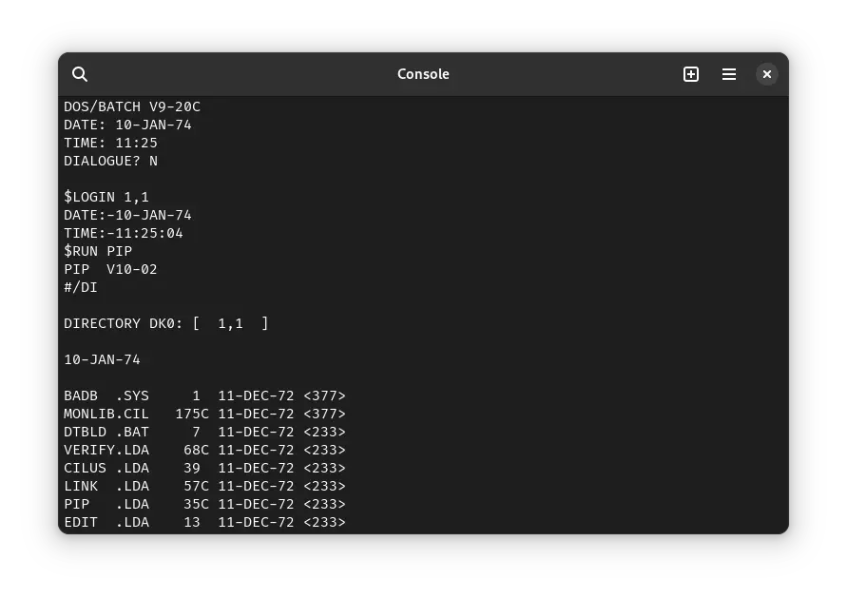
Task: Click the DOS/BATCH V9-20C line
Action: 132,106
